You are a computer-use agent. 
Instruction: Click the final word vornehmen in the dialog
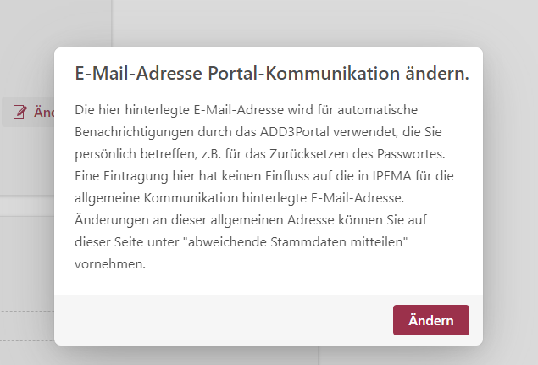[x=110, y=265]
